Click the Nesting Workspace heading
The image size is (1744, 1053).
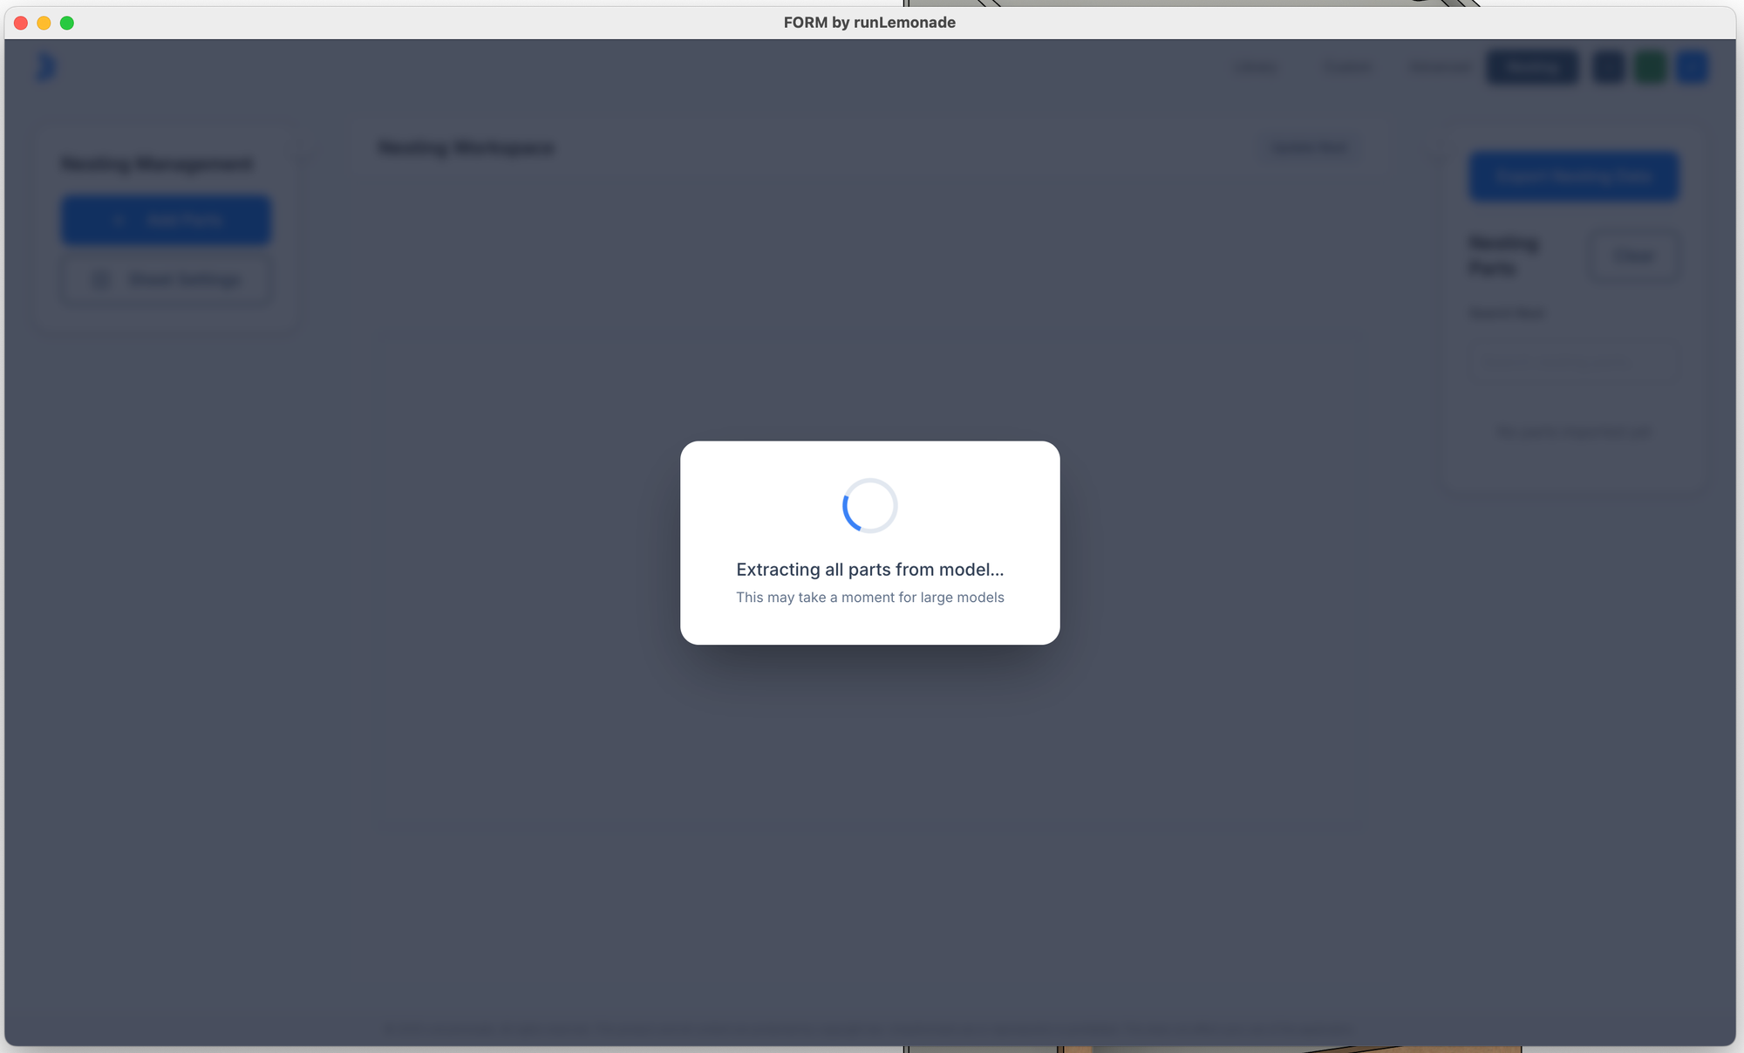[x=467, y=147]
